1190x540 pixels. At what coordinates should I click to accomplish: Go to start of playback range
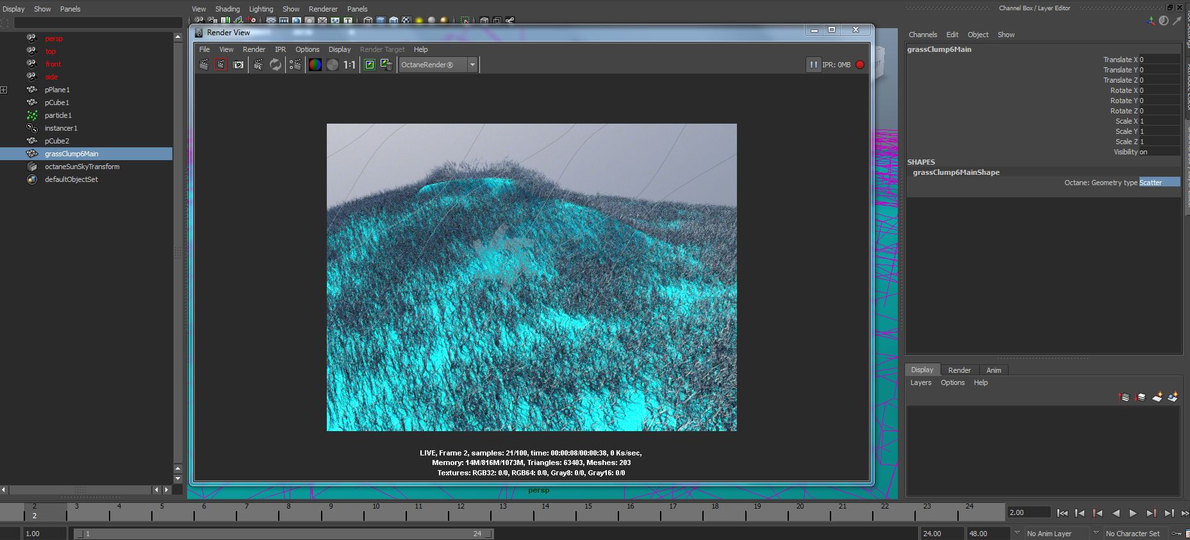pos(1062,513)
